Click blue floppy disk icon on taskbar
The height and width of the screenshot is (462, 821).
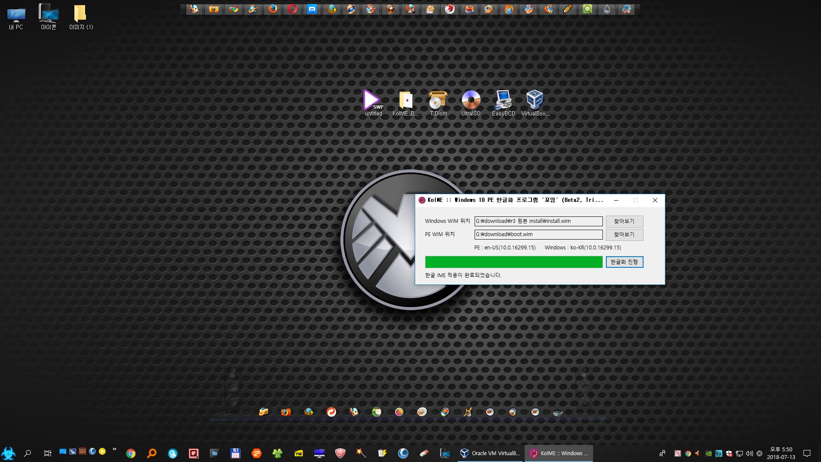tap(235, 453)
